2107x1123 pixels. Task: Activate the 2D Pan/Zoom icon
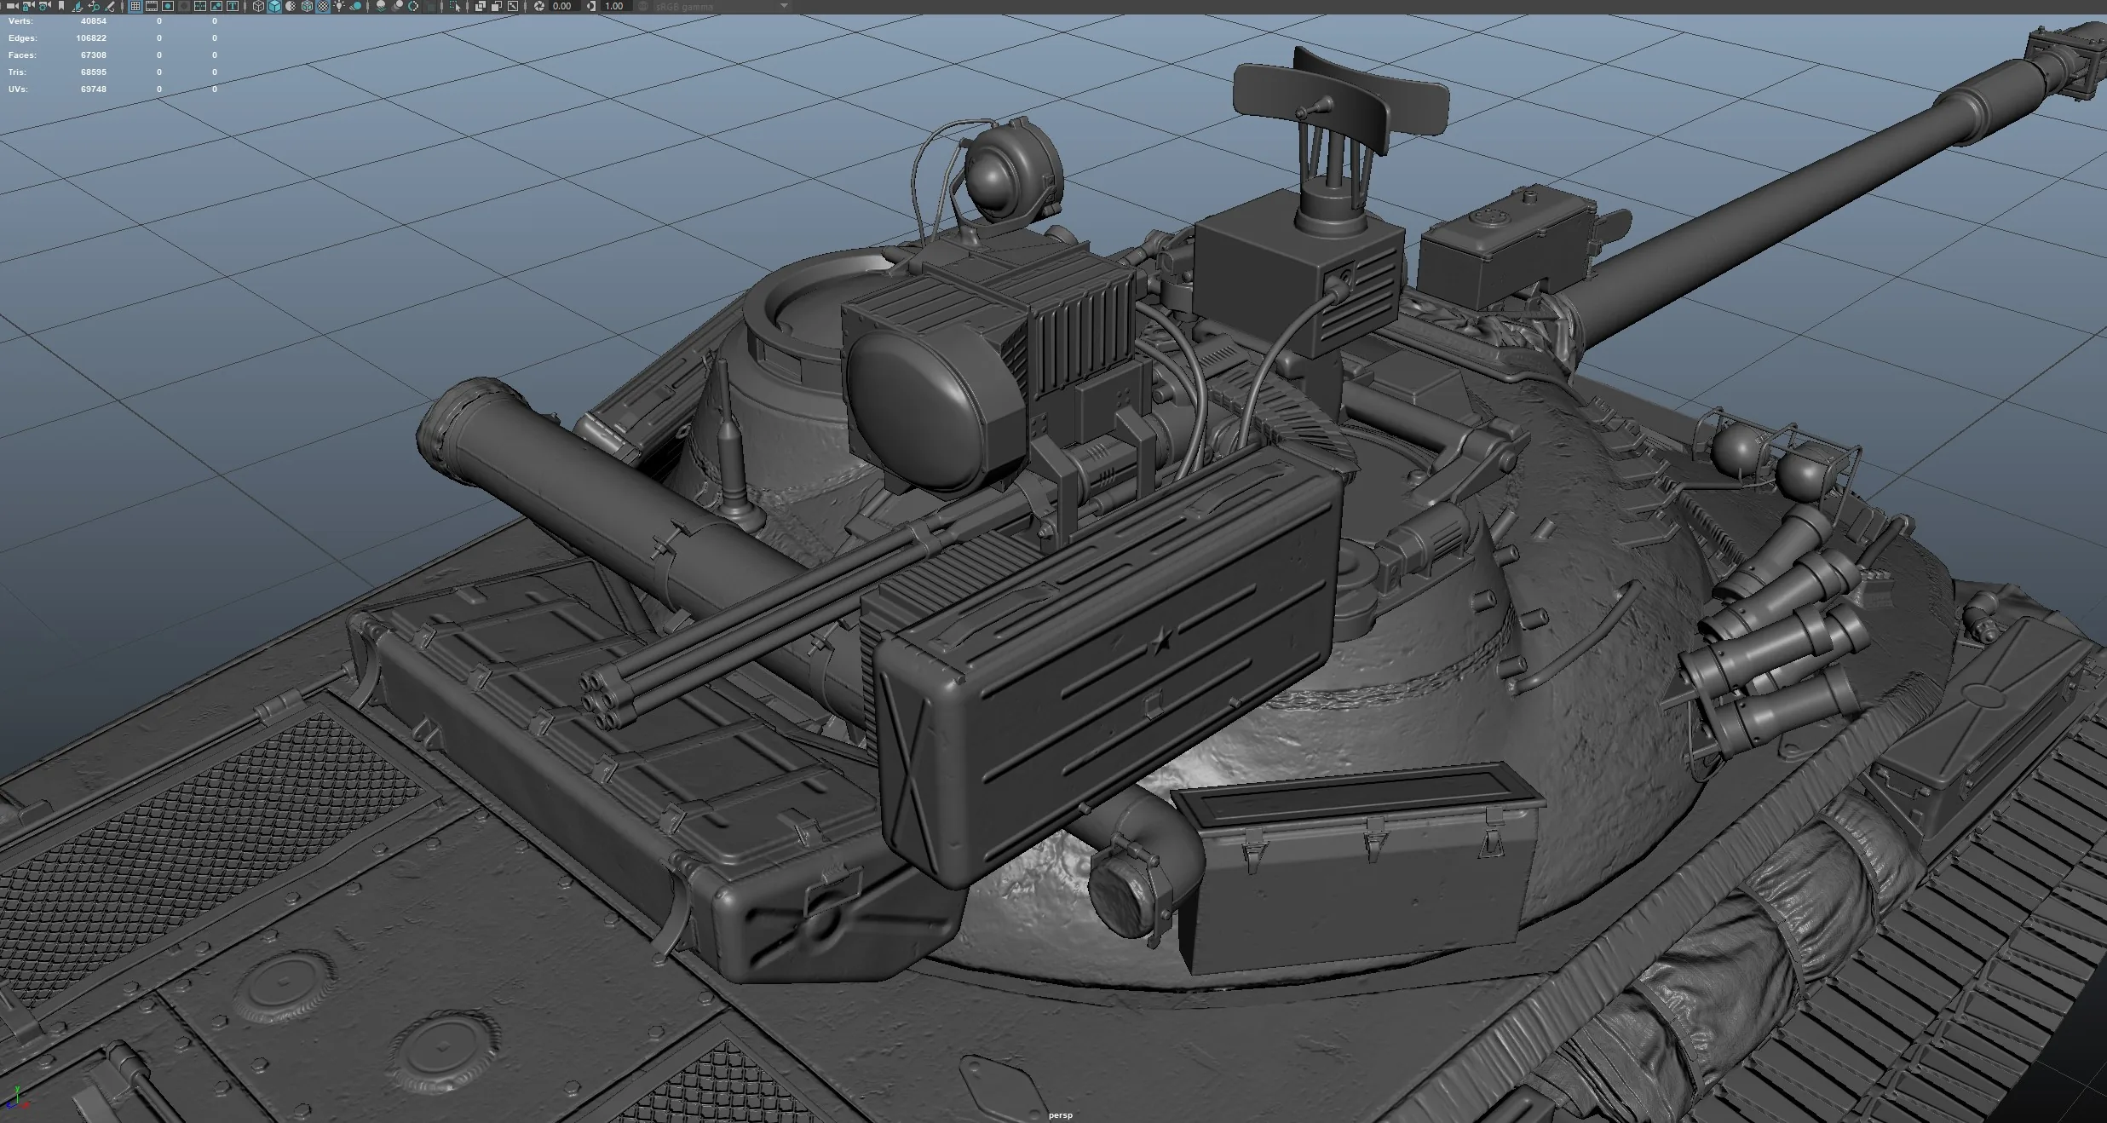[94, 6]
